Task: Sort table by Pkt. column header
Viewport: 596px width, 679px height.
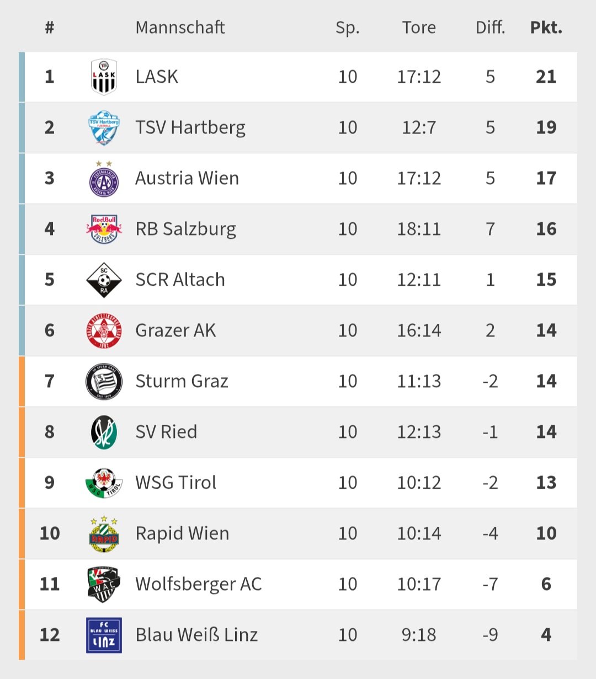Action: (x=546, y=28)
